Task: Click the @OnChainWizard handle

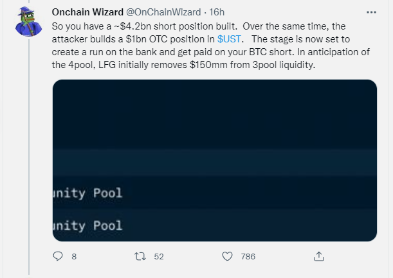Action: point(166,13)
